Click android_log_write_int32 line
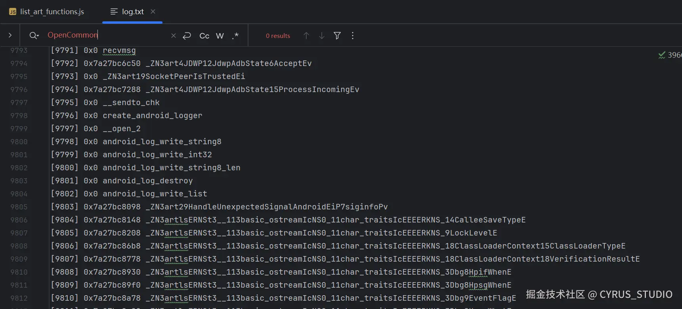The image size is (682, 309). pos(131,154)
